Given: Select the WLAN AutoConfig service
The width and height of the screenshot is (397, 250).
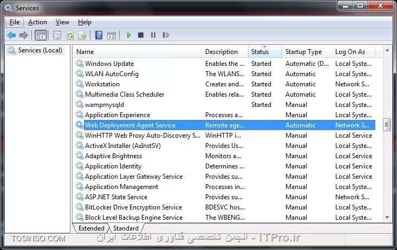Looking at the screenshot, I should pyautogui.click(x=224, y=74).
